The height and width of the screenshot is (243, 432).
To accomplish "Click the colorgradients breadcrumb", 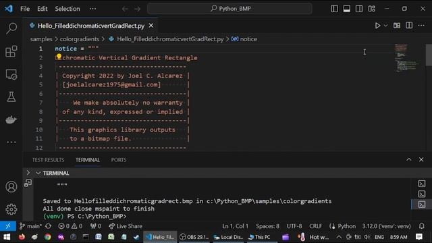I will [x=80, y=39].
